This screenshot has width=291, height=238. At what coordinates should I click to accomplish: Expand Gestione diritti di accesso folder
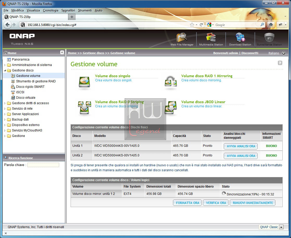tap(5, 103)
